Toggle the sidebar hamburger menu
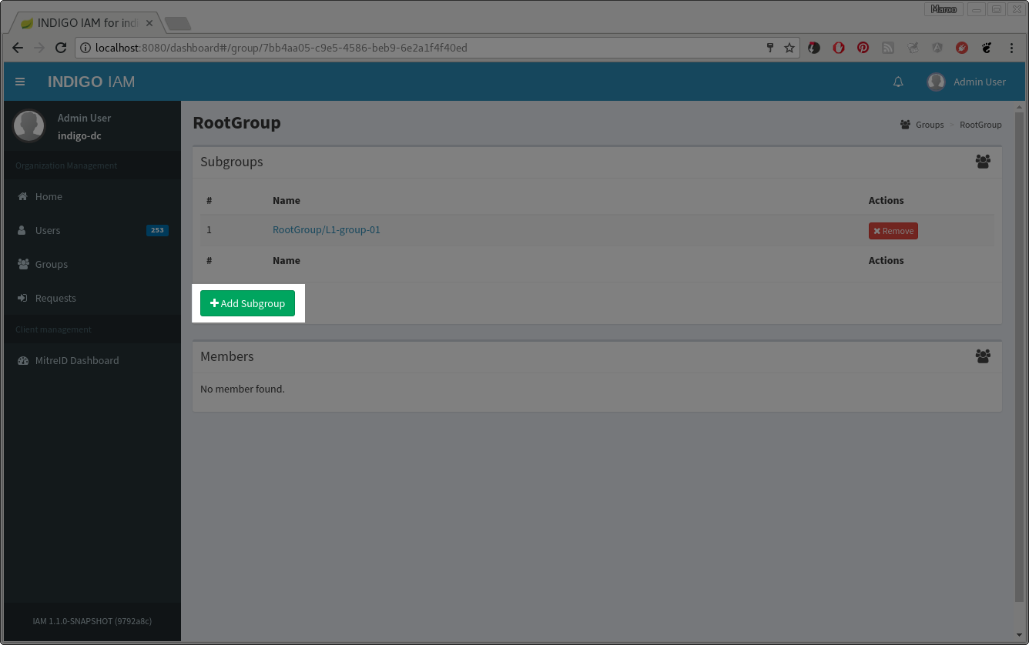The height and width of the screenshot is (645, 1029). click(x=20, y=82)
